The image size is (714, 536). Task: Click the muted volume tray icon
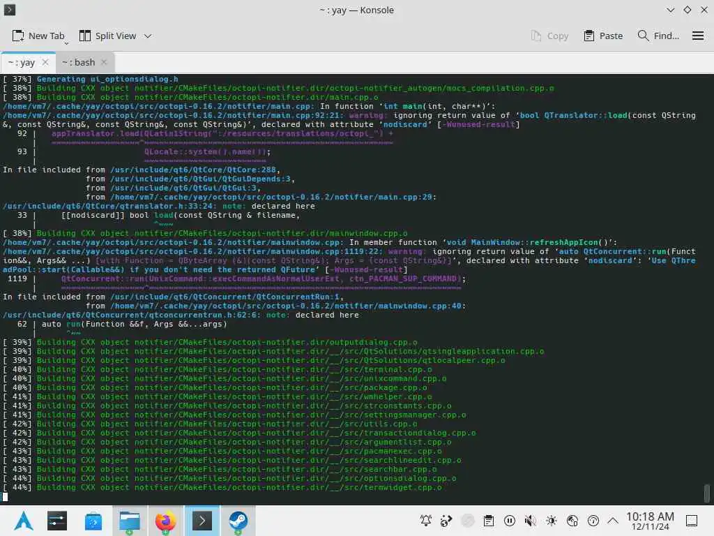click(x=530, y=521)
